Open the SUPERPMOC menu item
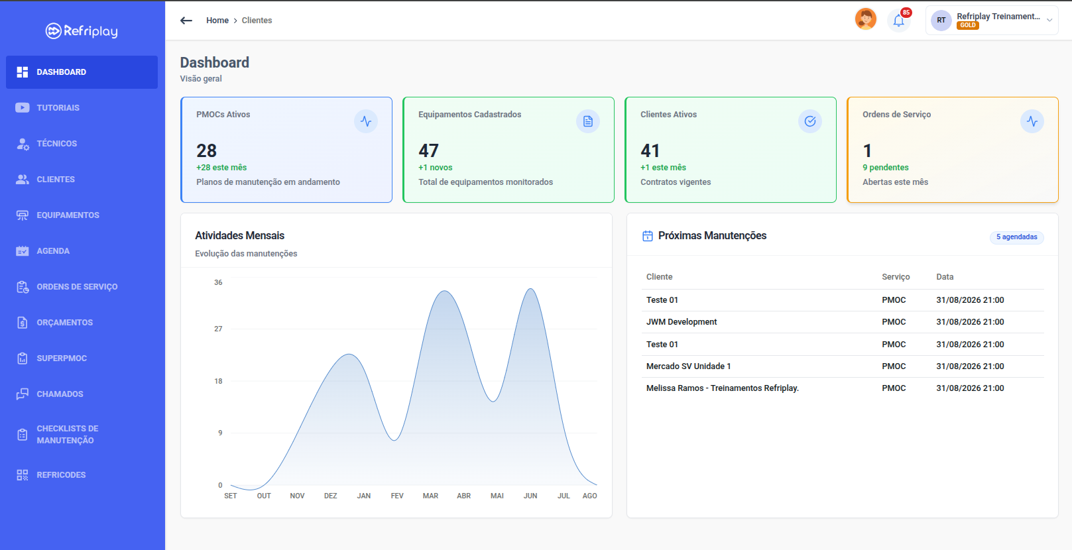Image resolution: width=1072 pixels, height=550 pixels. tap(82, 358)
